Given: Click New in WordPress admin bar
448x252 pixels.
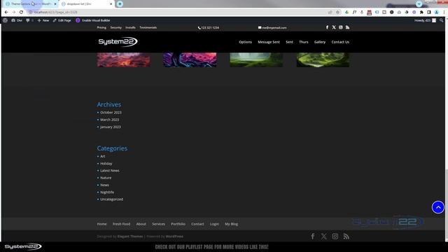Looking at the screenshot, I should pos(43,20).
